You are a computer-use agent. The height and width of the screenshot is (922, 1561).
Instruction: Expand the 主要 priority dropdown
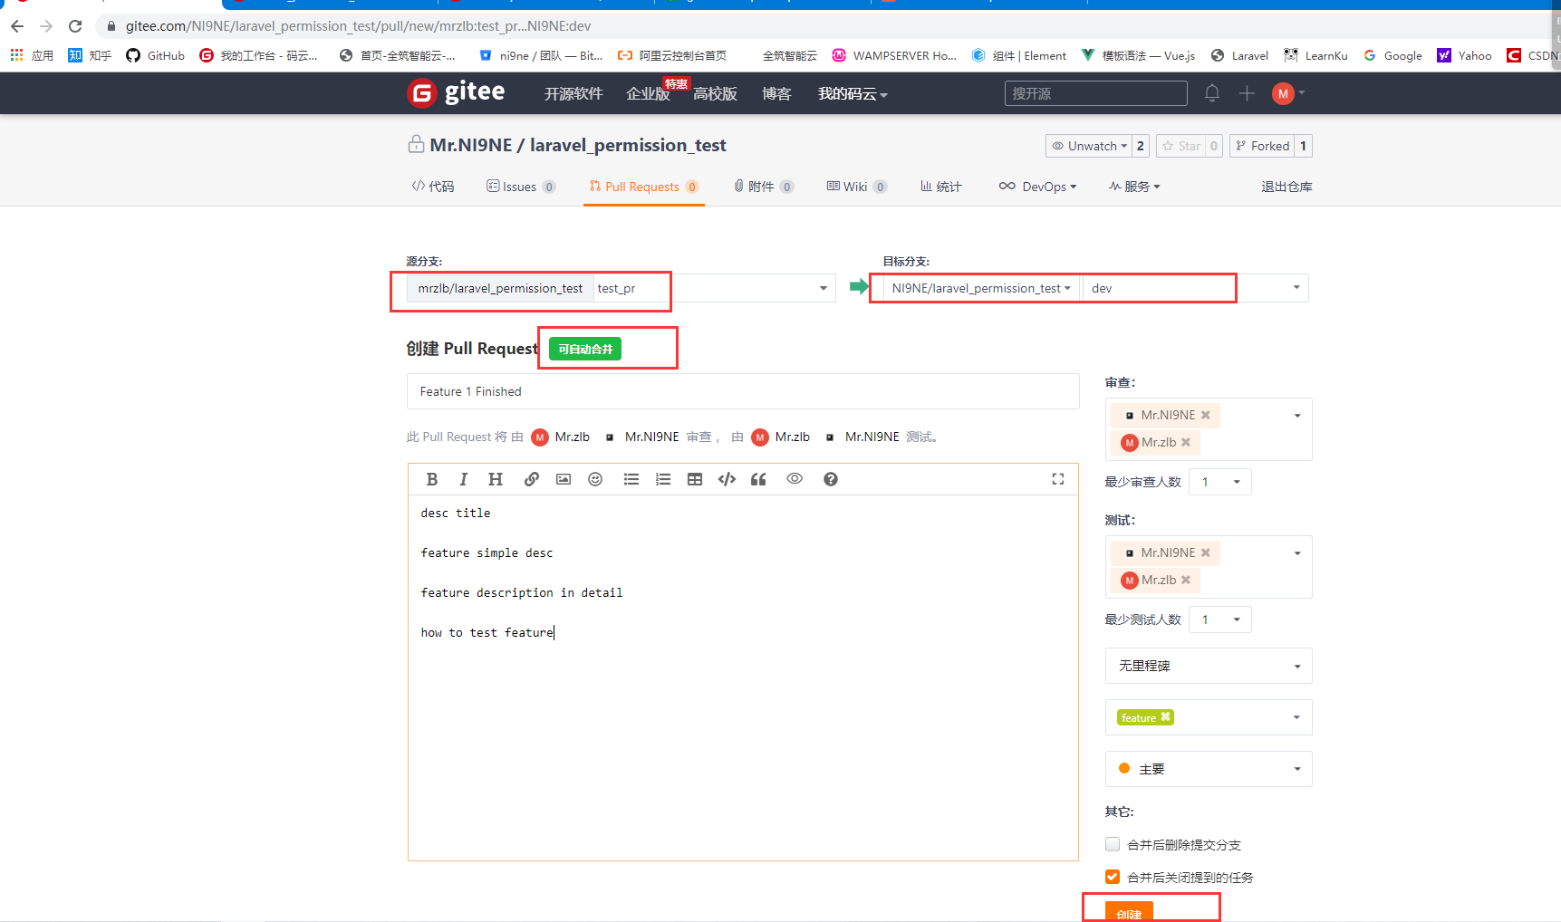click(x=1209, y=769)
